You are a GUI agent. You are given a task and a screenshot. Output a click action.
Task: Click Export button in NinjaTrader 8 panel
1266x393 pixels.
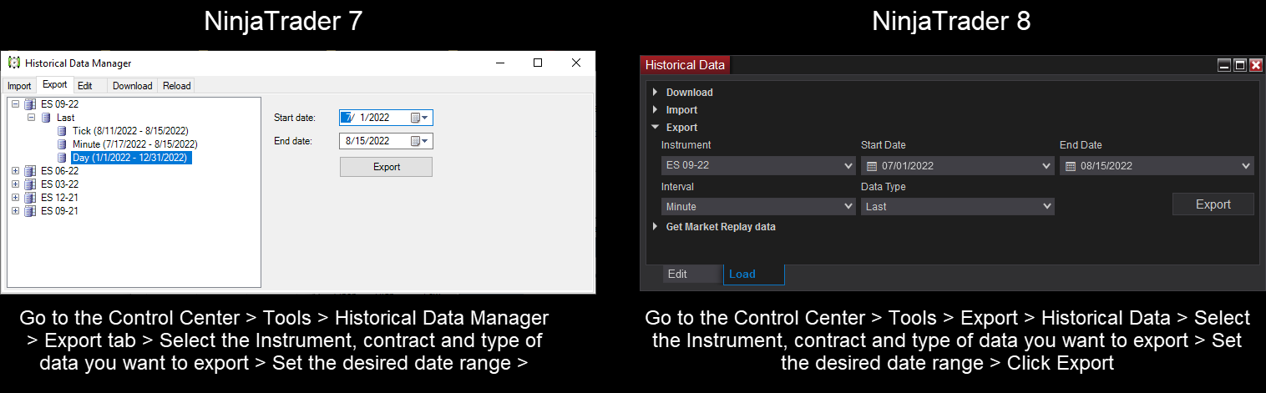point(1213,204)
